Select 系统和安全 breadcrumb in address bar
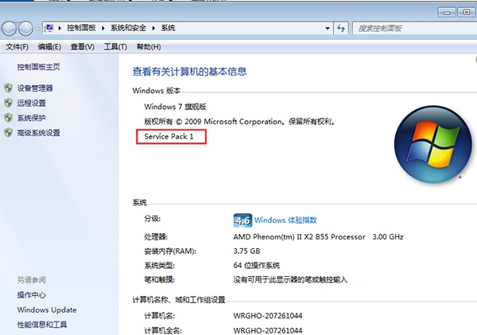The height and width of the screenshot is (335, 477). [128, 28]
